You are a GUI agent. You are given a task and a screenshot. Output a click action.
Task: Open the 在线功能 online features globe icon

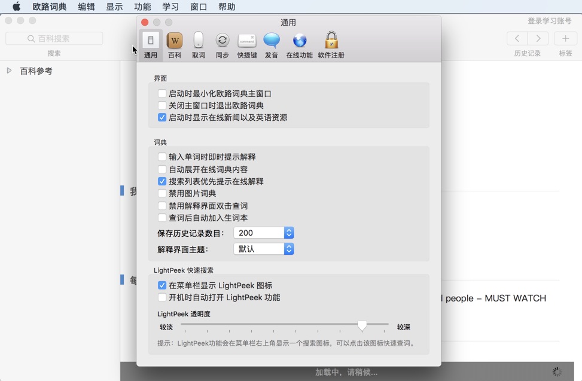(299, 45)
